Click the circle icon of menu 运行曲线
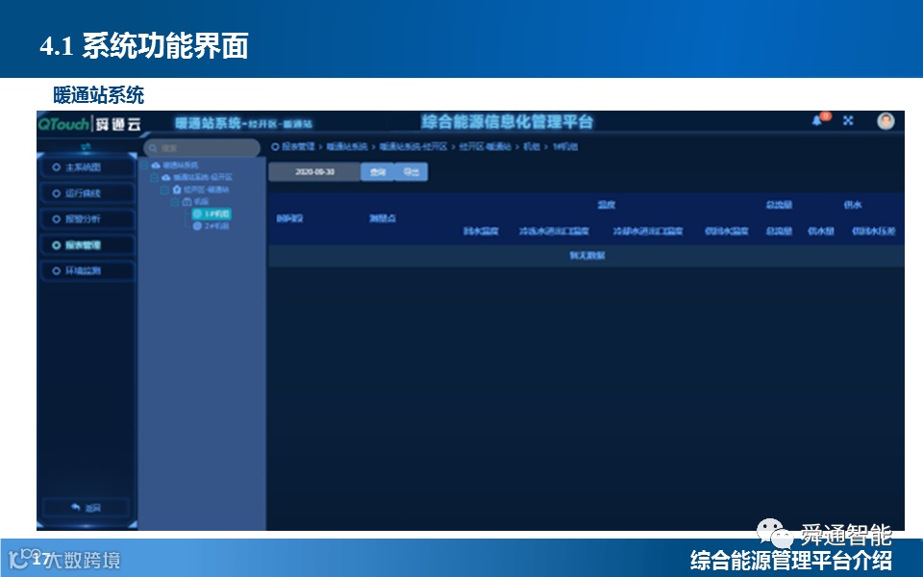 pyautogui.click(x=57, y=193)
